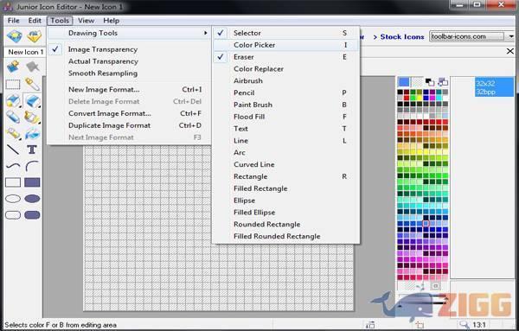Click the yellow gem toolbar icon
This screenshot has height=331, width=519.
[34, 36]
